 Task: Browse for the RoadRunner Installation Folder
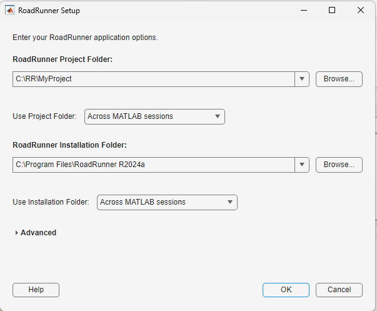click(x=339, y=165)
